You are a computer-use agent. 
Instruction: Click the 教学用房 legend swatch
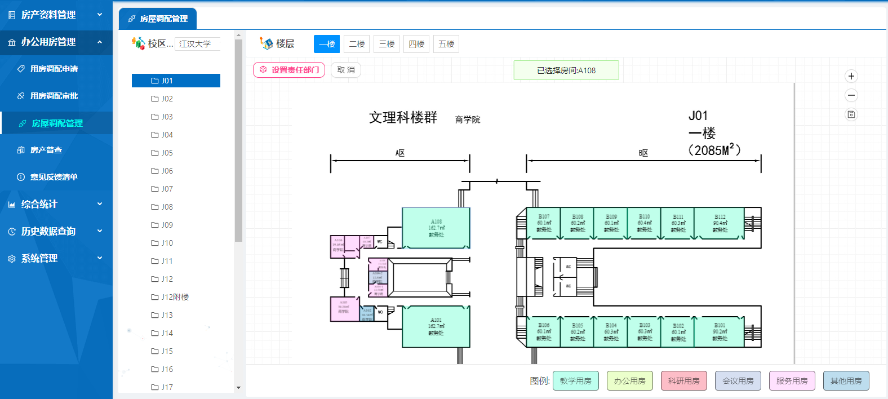click(x=576, y=381)
